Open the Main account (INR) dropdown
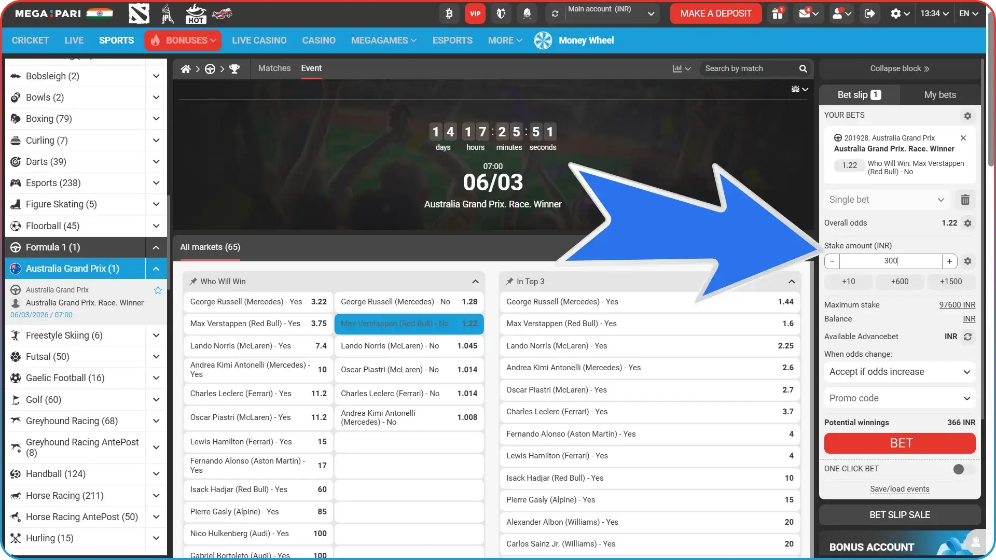Screen dimensions: 996x560 [x=612, y=13]
